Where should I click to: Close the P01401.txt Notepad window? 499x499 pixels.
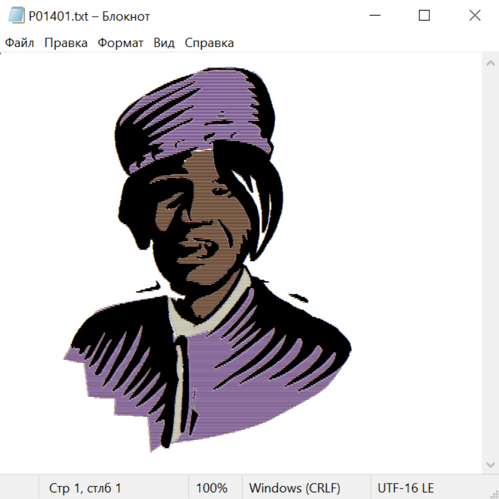tap(475, 16)
